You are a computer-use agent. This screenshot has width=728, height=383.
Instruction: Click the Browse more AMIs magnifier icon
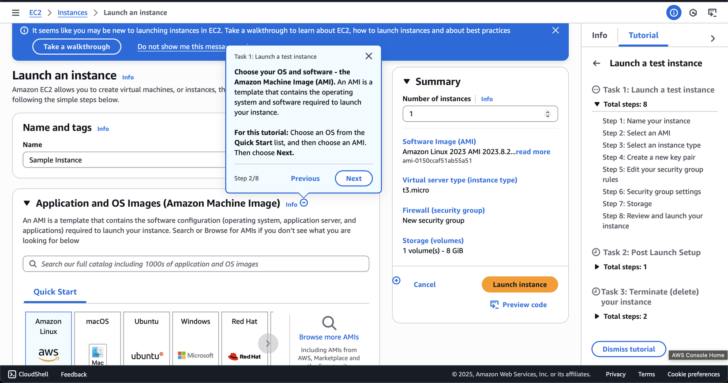click(x=329, y=323)
